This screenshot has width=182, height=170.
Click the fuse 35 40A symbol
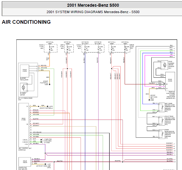tap(50, 48)
